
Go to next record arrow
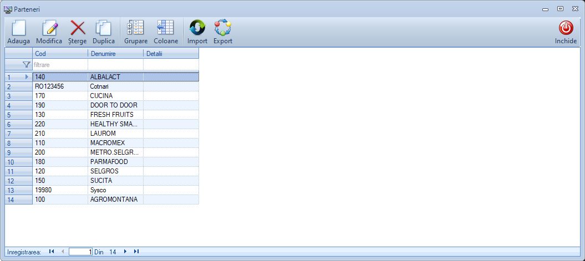click(125, 252)
